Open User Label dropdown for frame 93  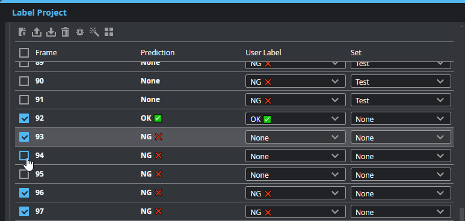coord(295,138)
